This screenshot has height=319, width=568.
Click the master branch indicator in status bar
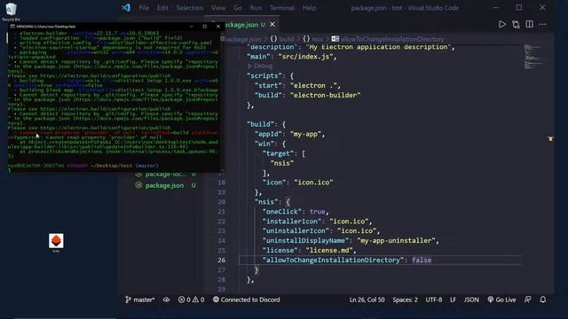(x=140, y=300)
